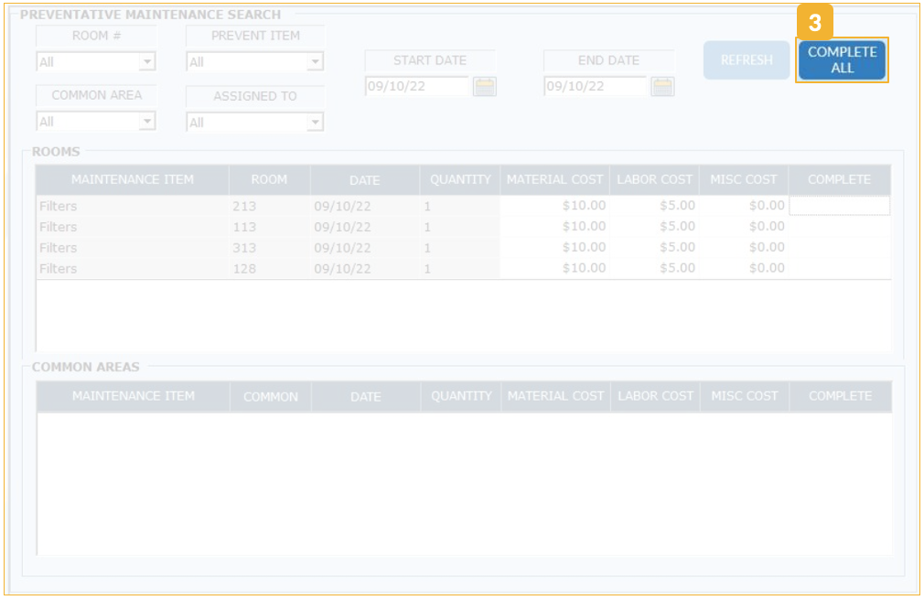The width and height of the screenshot is (924, 600).
Task: Click inside the Start Date field
Action: (x=416, y=87)
